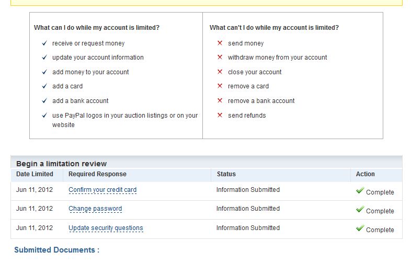Screen dimensions: 411x263
Task: Open the Update security questions link
Action: coord(106,228)
